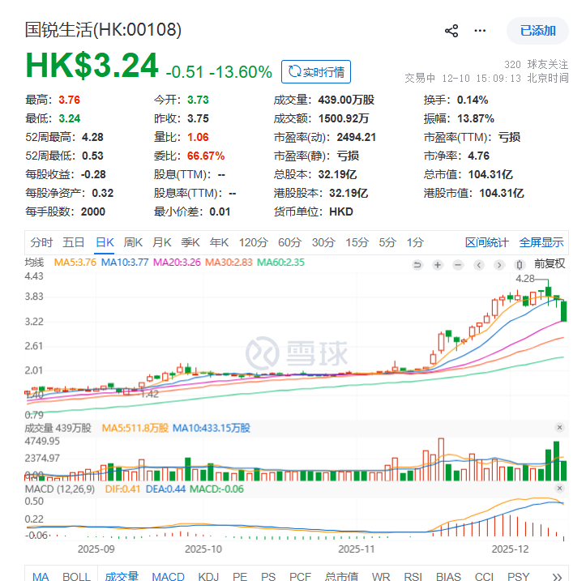Expand more indicators with » arrow
Viewport: 586px width, 581px height.
coord(556,576)
